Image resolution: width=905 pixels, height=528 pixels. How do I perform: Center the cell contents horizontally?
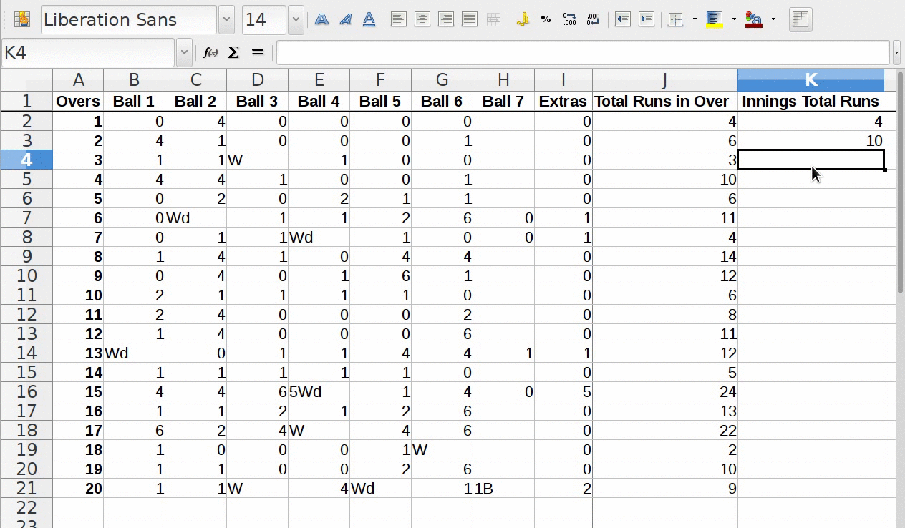click(422, 20)
